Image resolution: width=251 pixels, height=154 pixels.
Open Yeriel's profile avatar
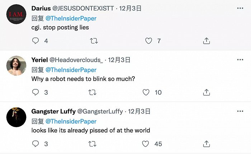pos(16,65)
